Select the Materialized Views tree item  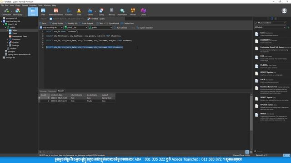20,36
